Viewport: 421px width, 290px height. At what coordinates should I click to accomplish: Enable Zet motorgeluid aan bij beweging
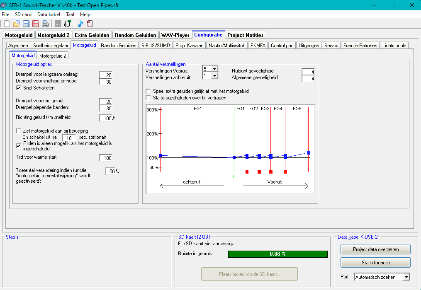coord(18,131)
